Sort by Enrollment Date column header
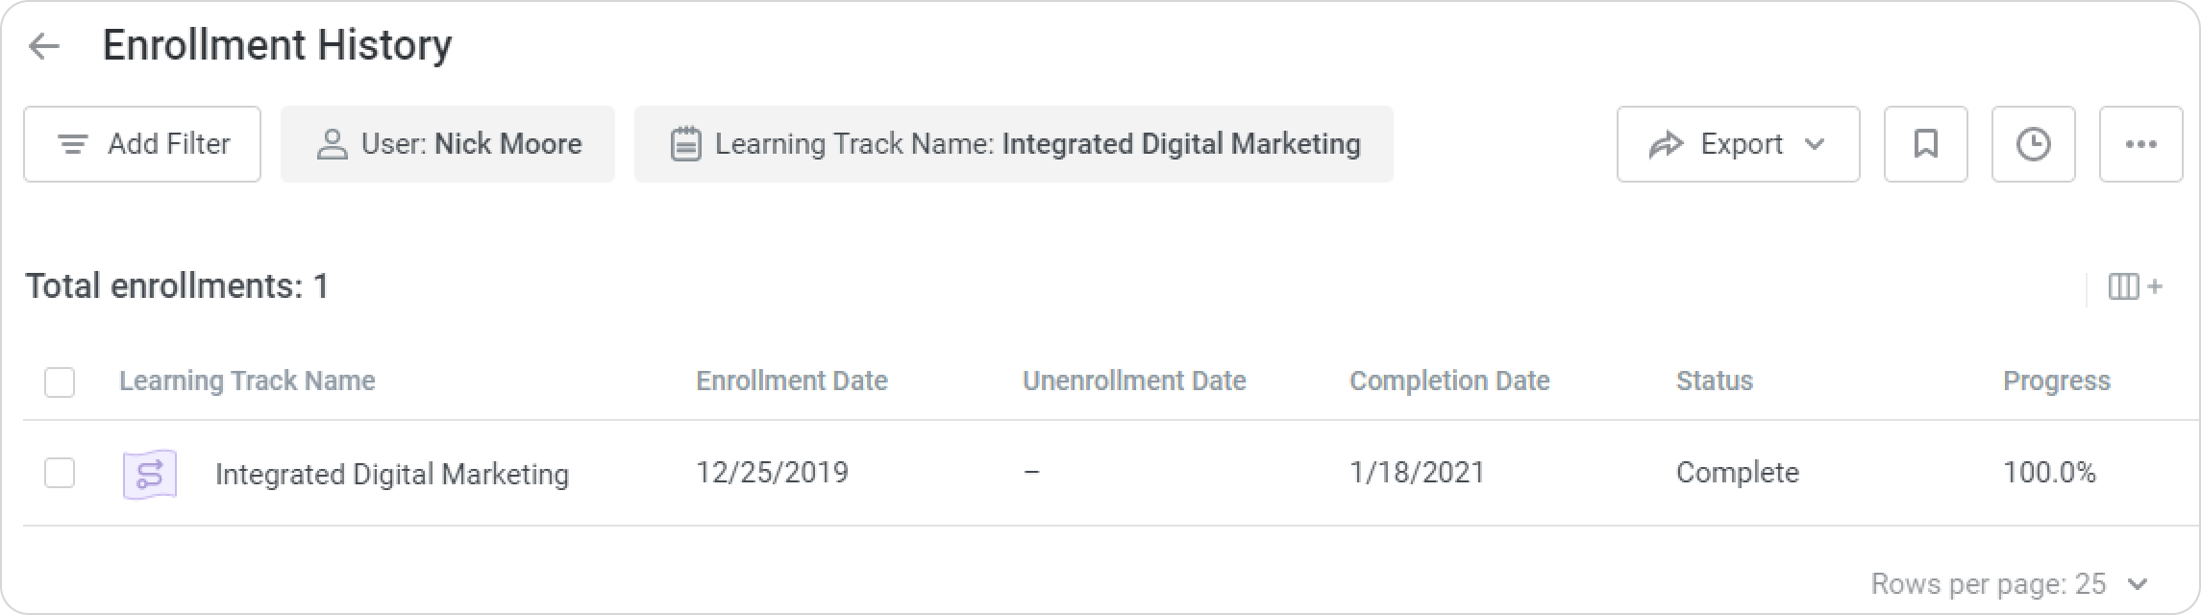 791,381
